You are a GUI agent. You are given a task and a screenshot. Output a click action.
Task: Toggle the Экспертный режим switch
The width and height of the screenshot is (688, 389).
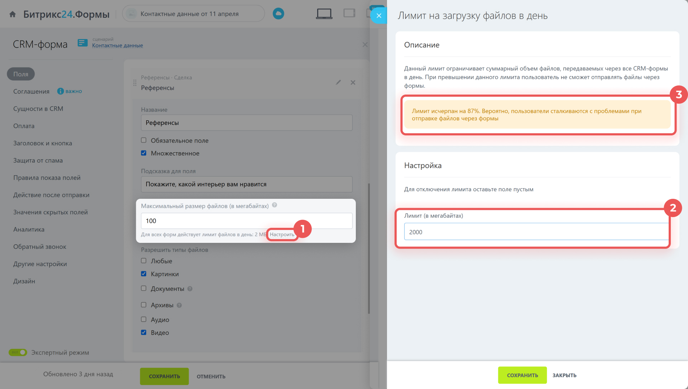tap(18, 352)
